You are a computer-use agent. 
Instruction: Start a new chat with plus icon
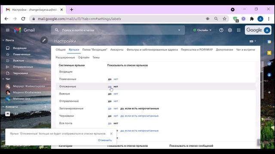[x=45, y=79]
